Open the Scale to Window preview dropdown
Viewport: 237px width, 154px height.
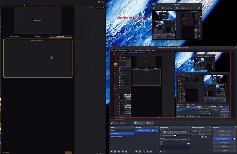pos(122,119)
